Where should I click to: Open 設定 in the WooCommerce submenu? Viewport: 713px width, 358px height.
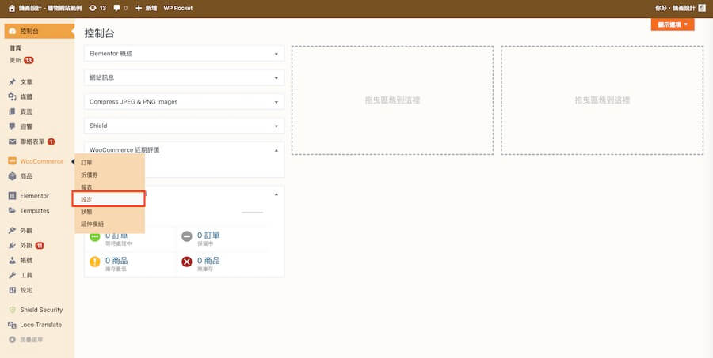click(87, 199)
